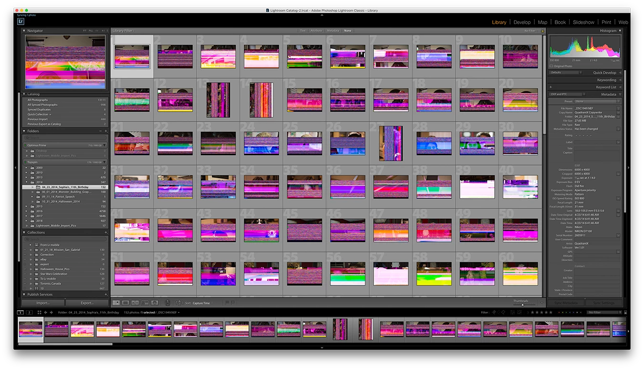Filter by red color label
Screen dimensions: 644x369
[x=559, y=313]
